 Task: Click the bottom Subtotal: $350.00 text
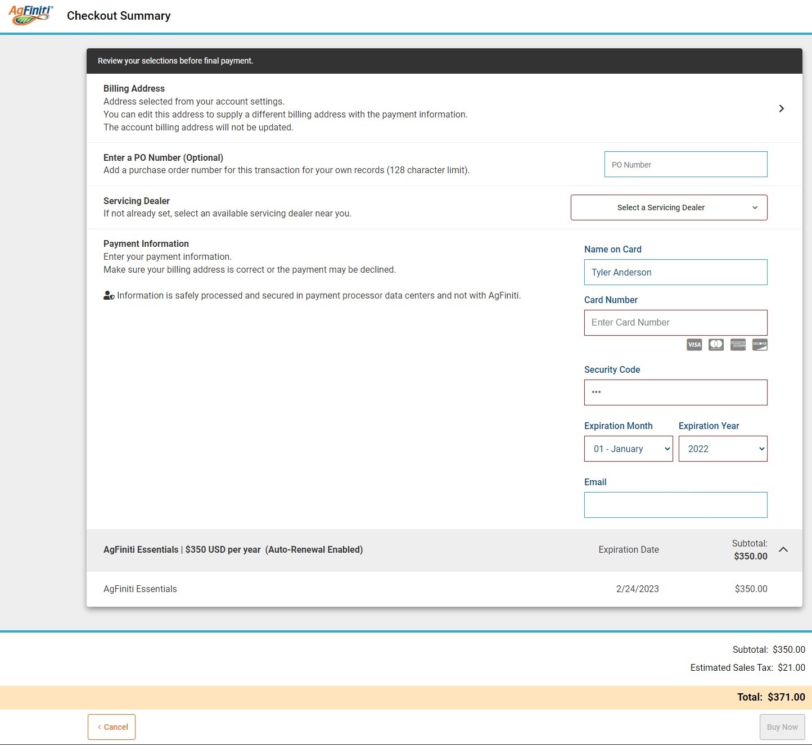point(769,649)
